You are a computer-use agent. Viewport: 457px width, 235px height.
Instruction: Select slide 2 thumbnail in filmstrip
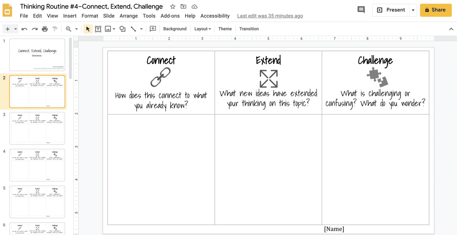point(37,91)
